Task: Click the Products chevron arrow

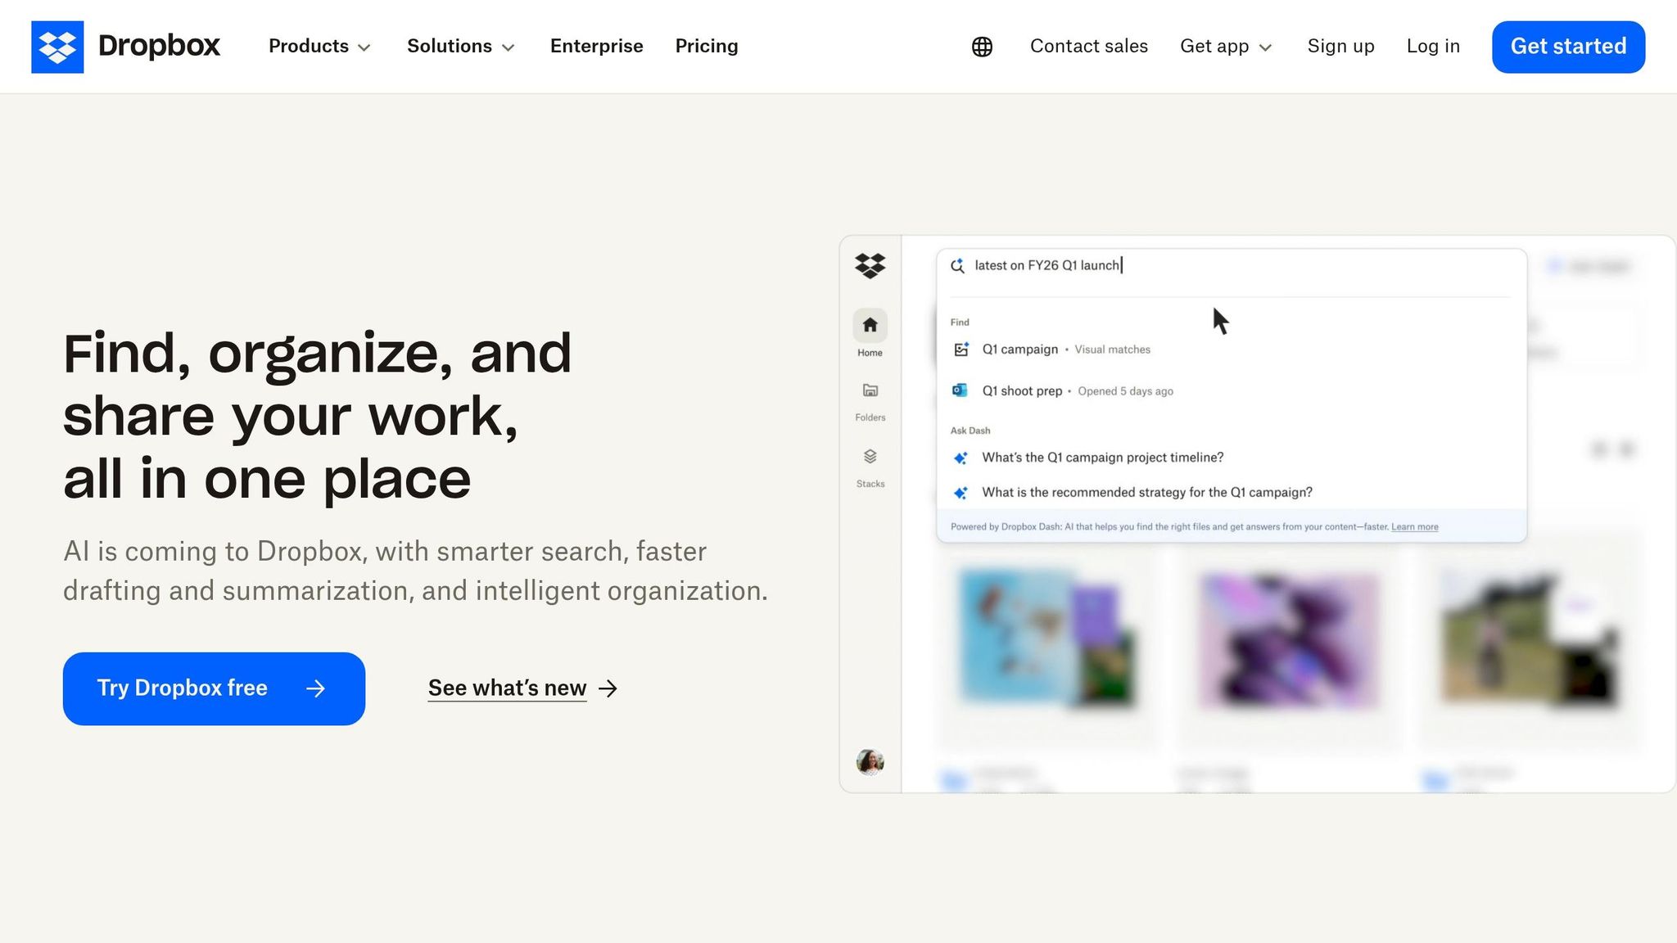Action: [x=364, y=47]
